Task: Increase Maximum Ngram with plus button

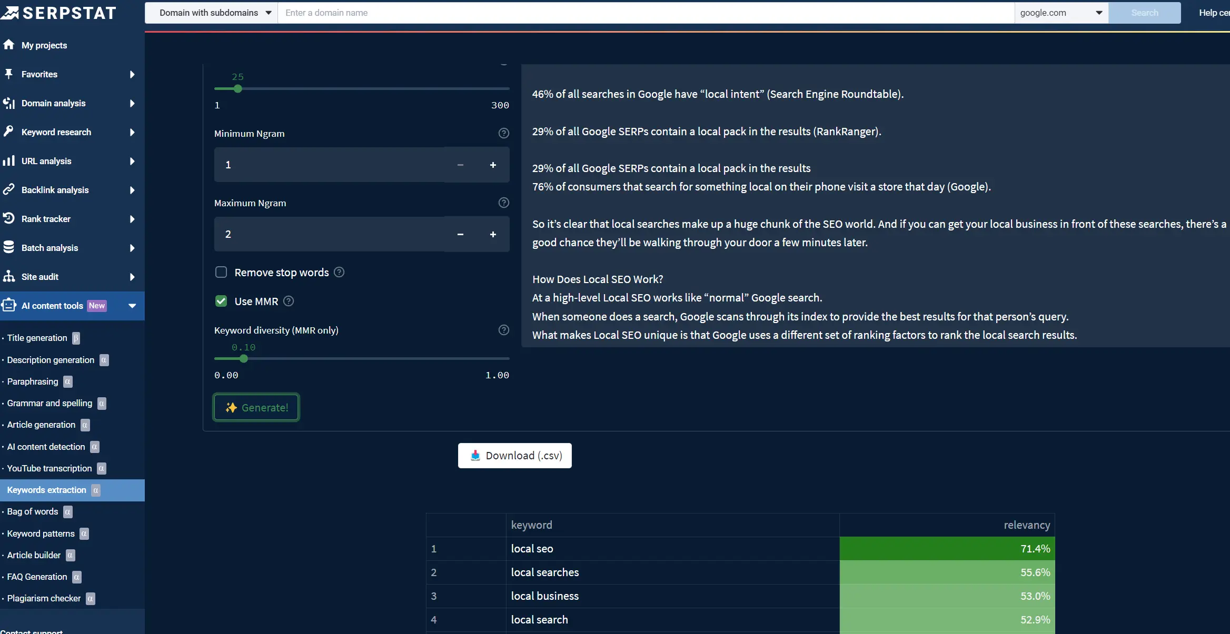Action: (x=493, y=234)
